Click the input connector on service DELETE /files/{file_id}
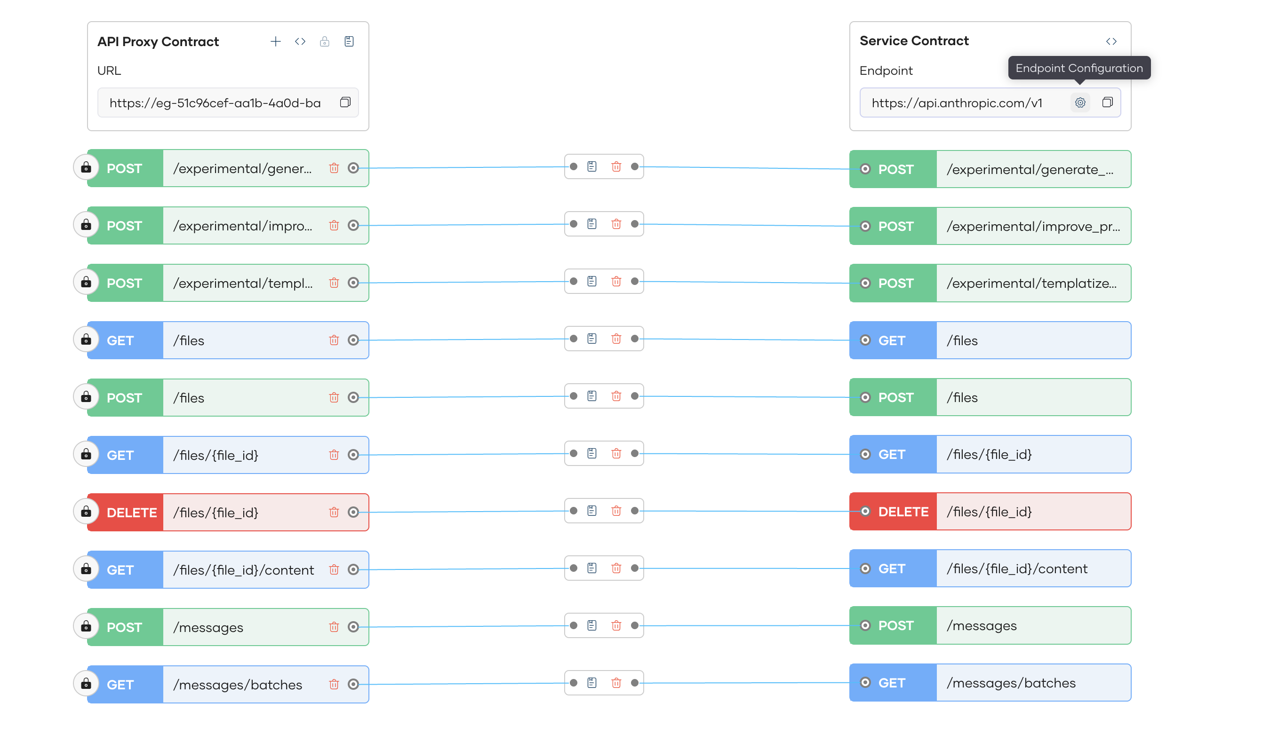This screenshot has height=750, width=1278. [x=865, y=511]
